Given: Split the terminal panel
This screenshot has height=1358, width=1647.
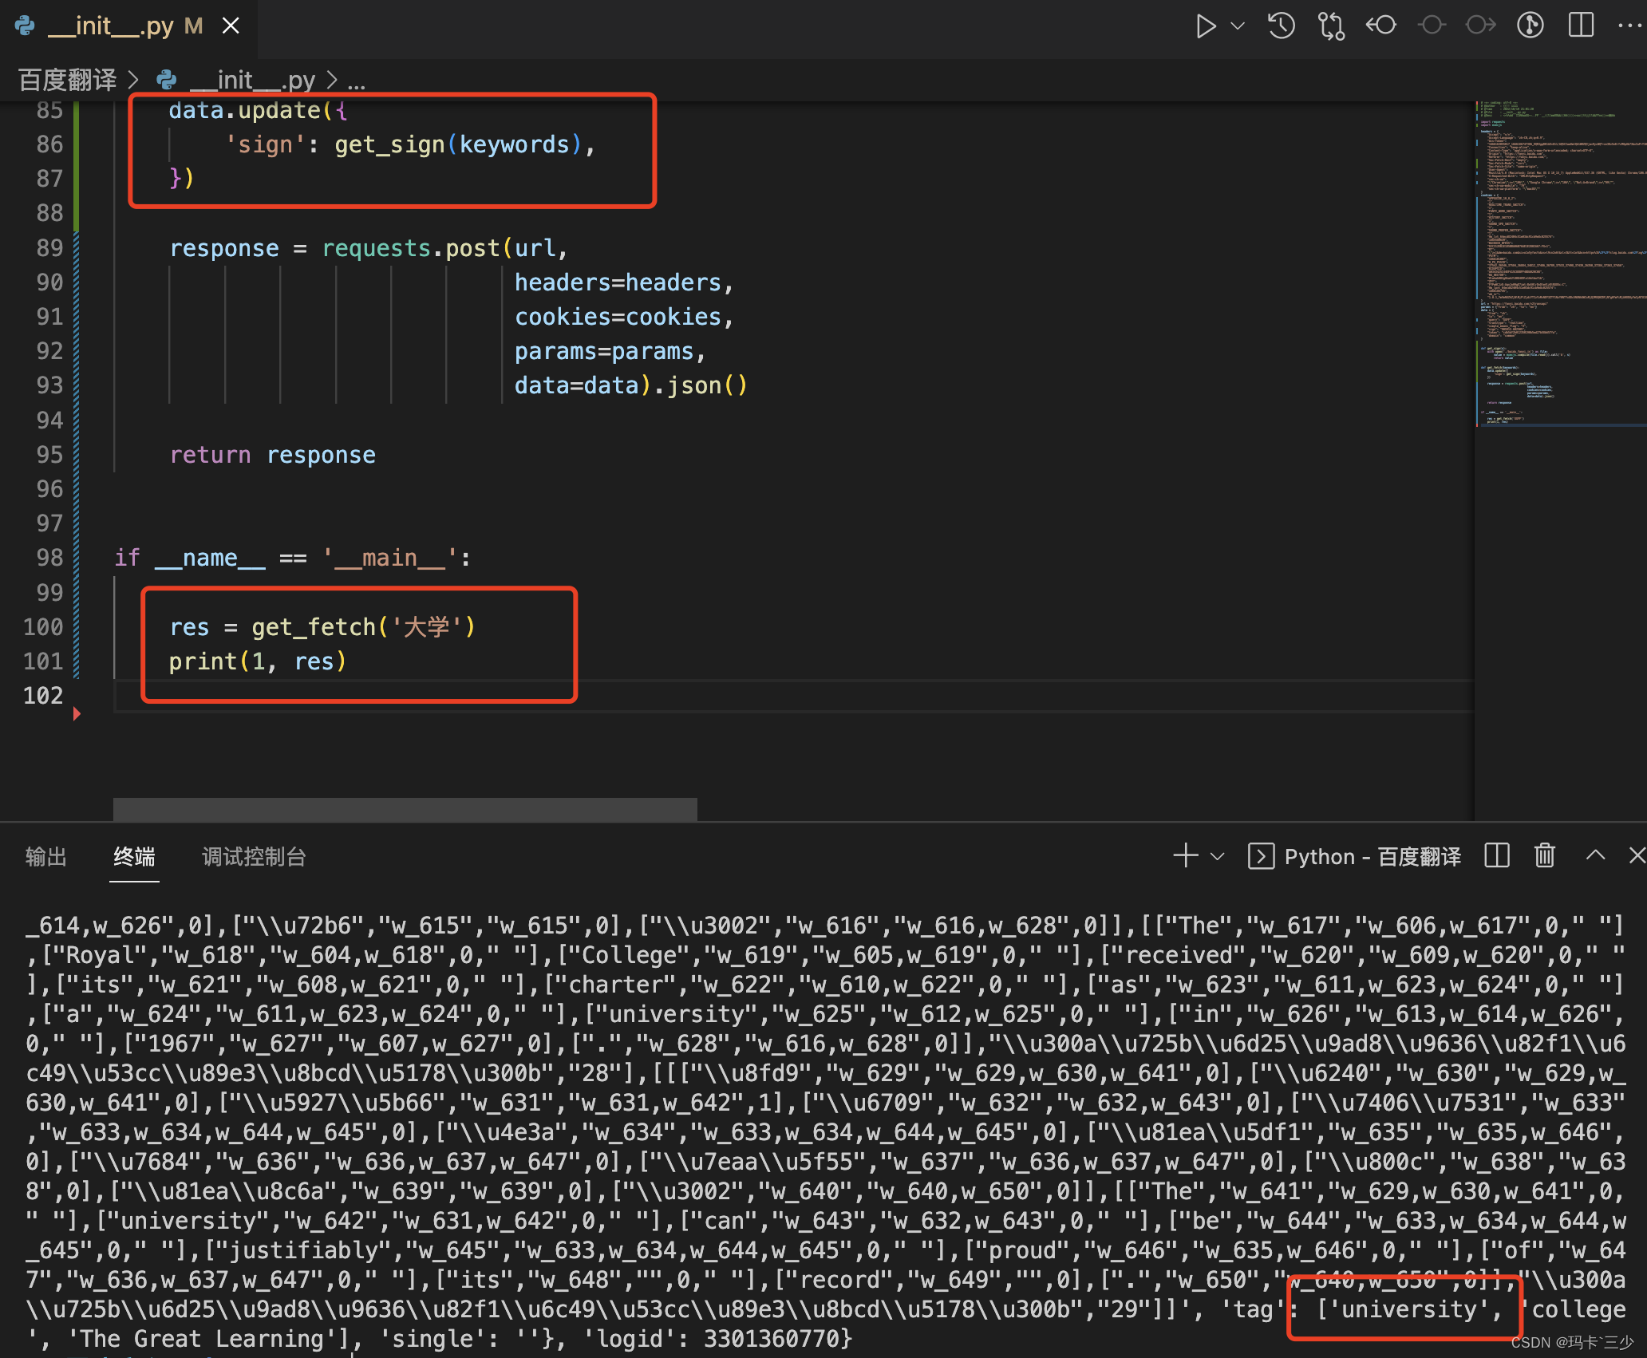Looking at the screenshot, I should 1497,855.
